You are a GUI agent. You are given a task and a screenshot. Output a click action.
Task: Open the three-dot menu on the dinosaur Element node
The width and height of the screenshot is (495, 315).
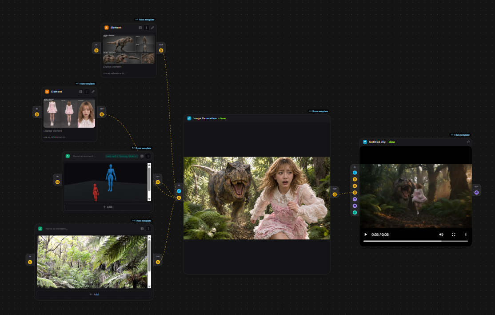[x=146, y=28]
